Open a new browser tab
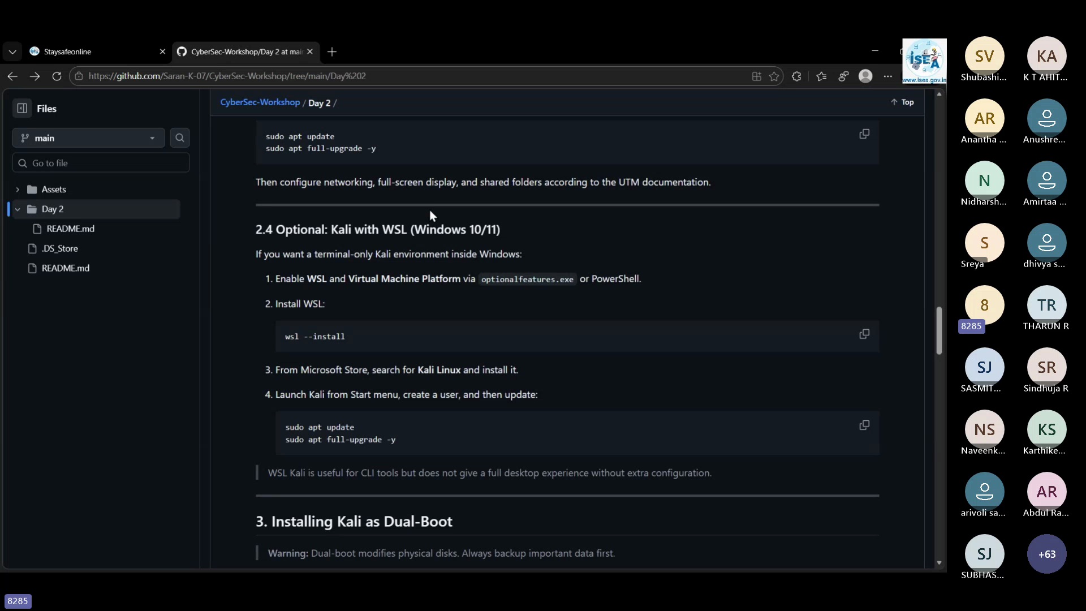 [x=332, y=51]
